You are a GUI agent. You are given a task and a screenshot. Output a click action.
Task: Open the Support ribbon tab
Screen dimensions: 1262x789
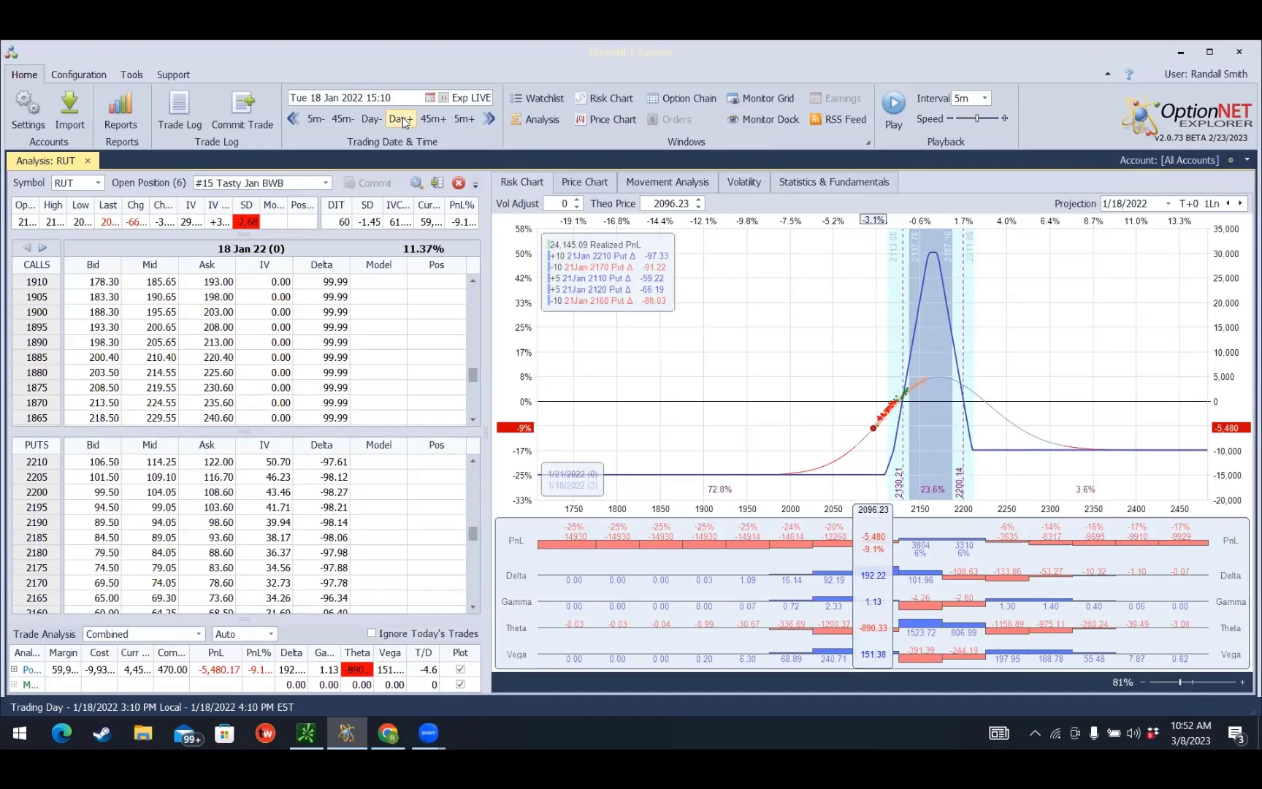[173, 75]
